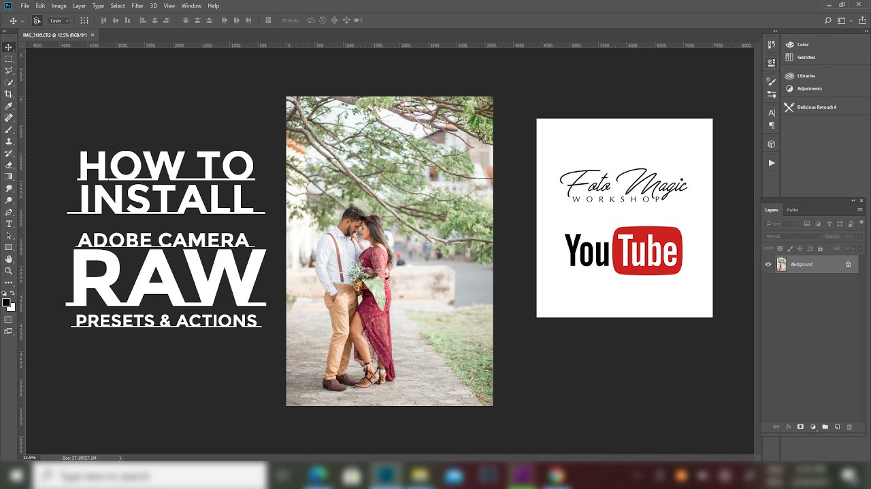Screen dimensions: 871x489
Task: Open the Auto-Select Layer dropdown
Action: click(x=59, y=21)
